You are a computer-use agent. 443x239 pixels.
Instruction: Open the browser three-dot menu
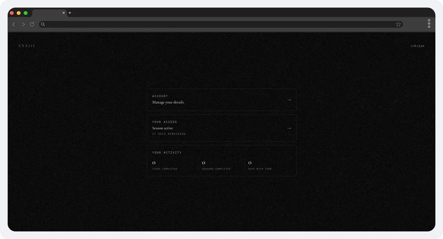429,23
